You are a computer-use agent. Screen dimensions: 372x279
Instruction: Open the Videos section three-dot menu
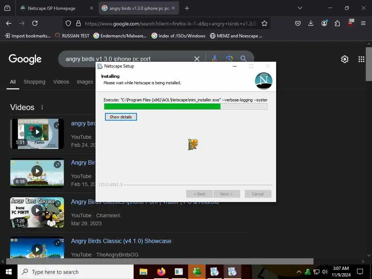point(42,107)
